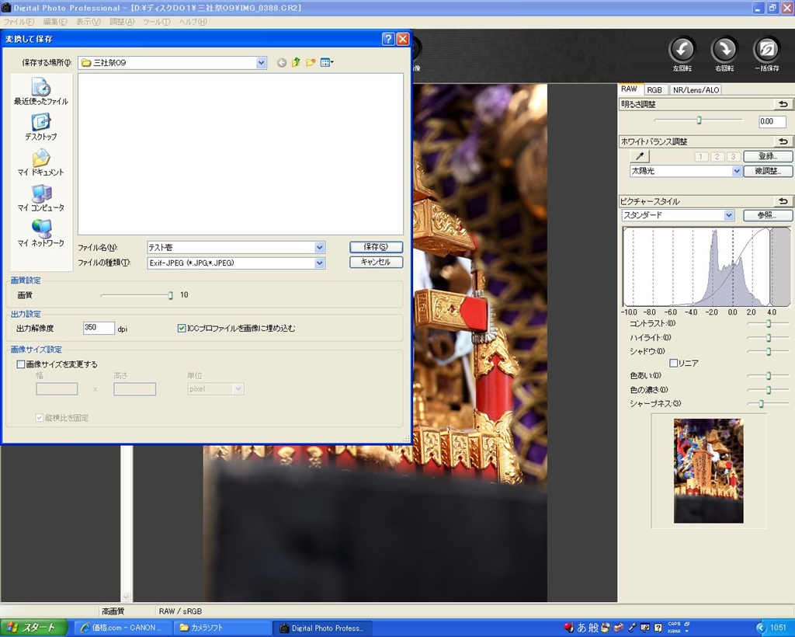Switch to the RGB tab
This screenshot has height=637, width=795.
point(654,90)
